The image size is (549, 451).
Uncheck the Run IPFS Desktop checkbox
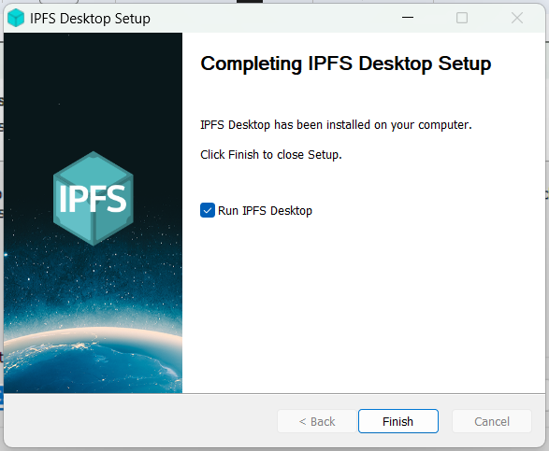[x=208, y=210]
